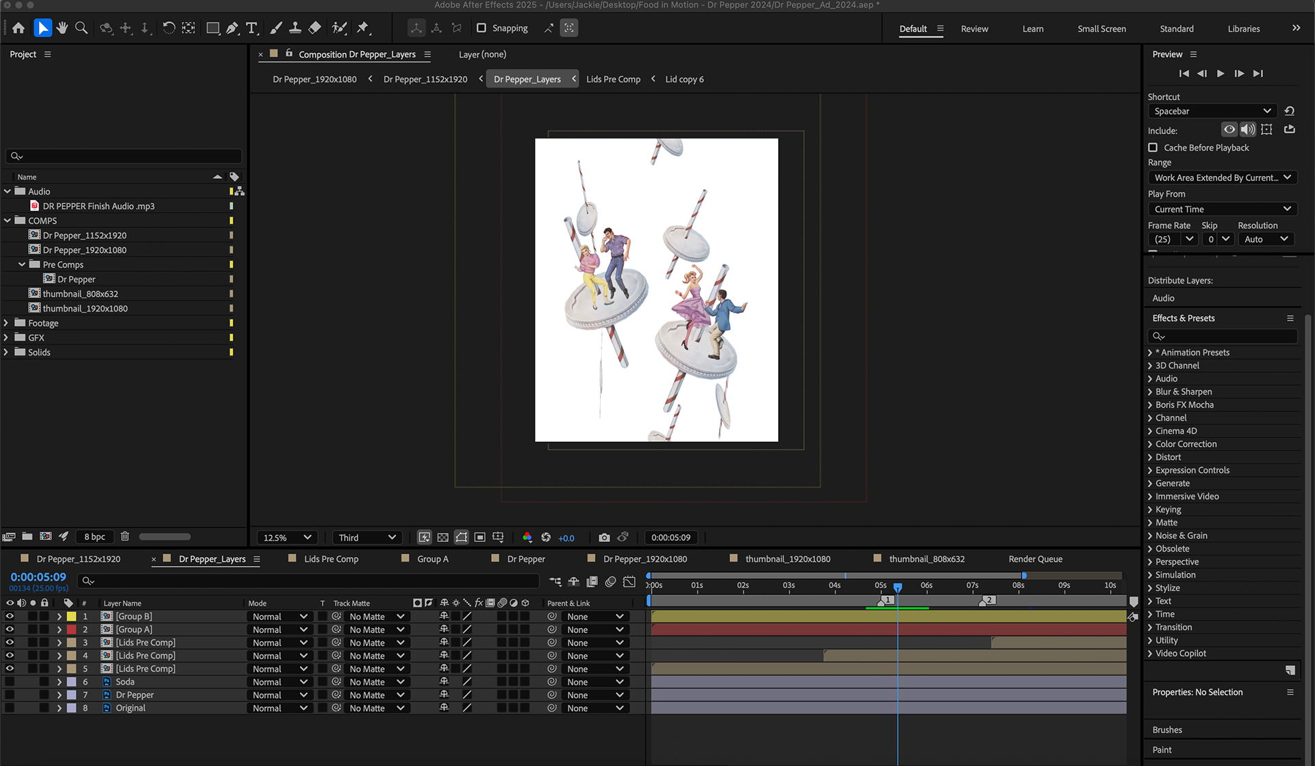Click Group A red label swatch
Screen dimensions: 1315x766
pos(71,630)
